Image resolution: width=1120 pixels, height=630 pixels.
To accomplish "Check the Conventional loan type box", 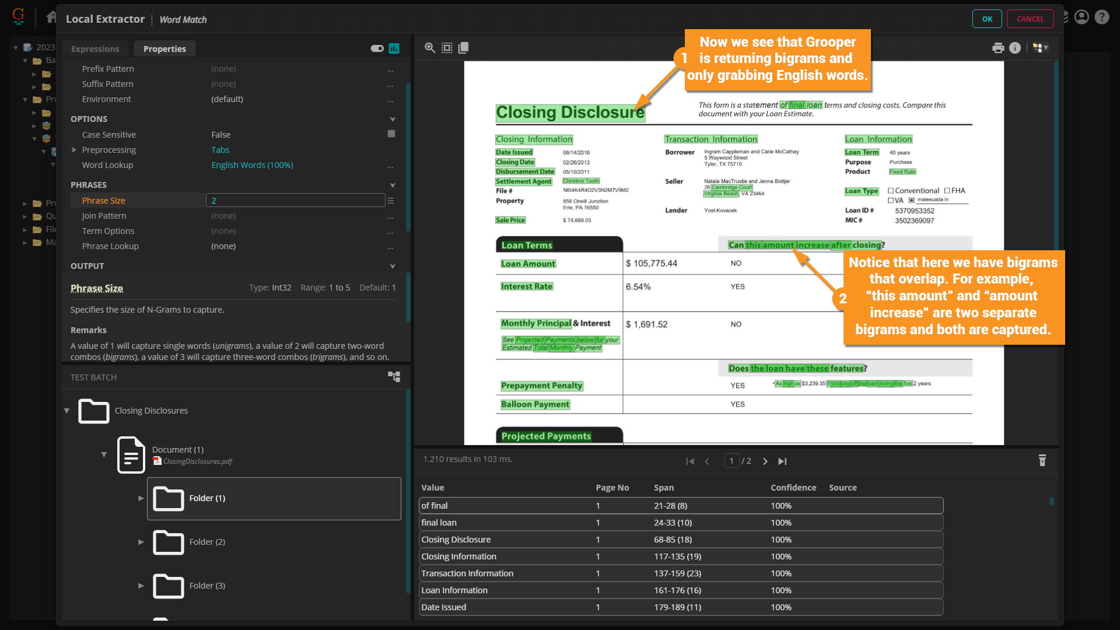I will (x=891, y=191).
